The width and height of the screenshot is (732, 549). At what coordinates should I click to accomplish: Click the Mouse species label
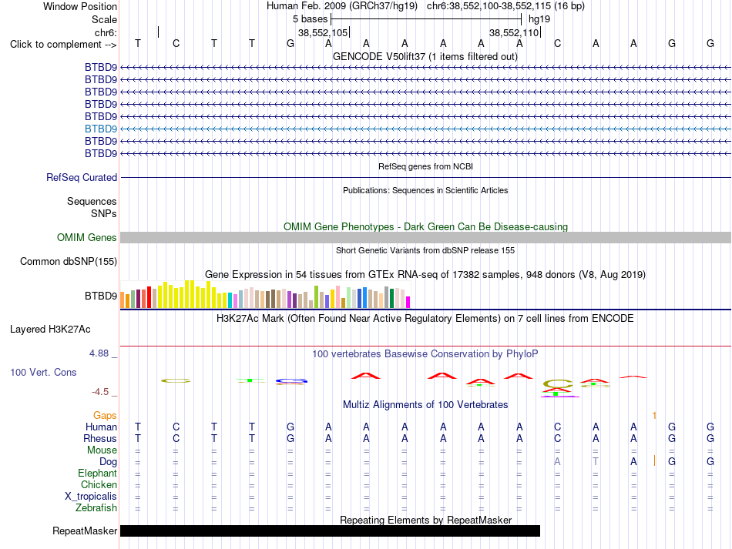coord(102,450)
